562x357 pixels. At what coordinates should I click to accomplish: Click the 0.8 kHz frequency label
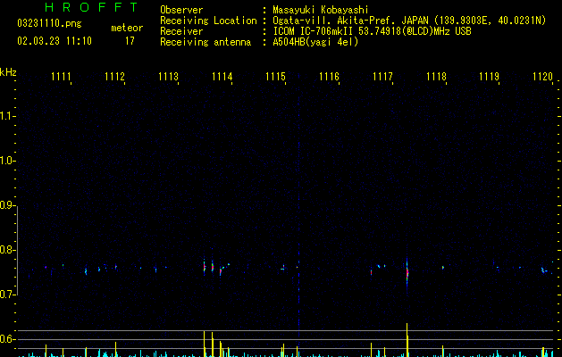click(x=7, y=250)
